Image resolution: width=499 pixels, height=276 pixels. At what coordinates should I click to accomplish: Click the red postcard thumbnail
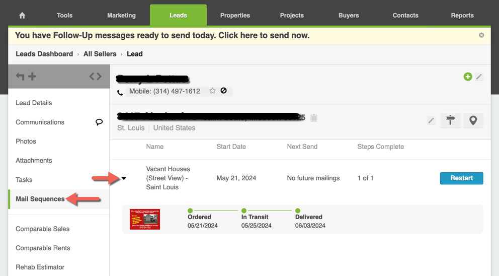click(145, 220)
